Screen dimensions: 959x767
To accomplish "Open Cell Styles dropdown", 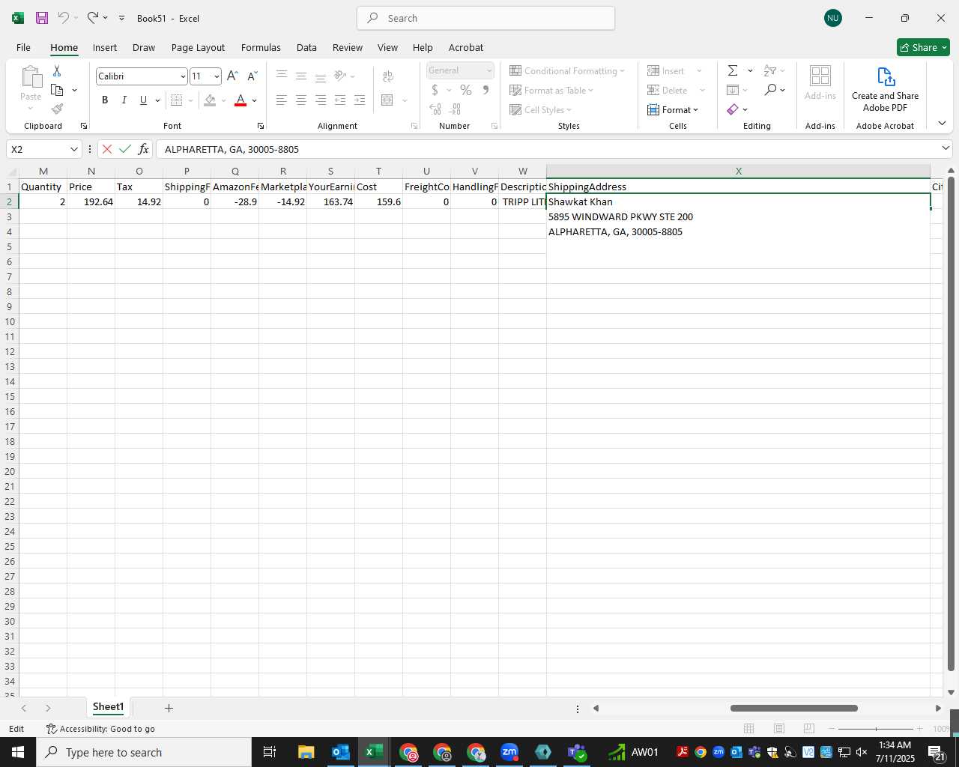I will (540, 109).
